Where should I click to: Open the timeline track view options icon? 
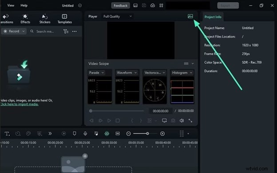[x=182, y=134]
